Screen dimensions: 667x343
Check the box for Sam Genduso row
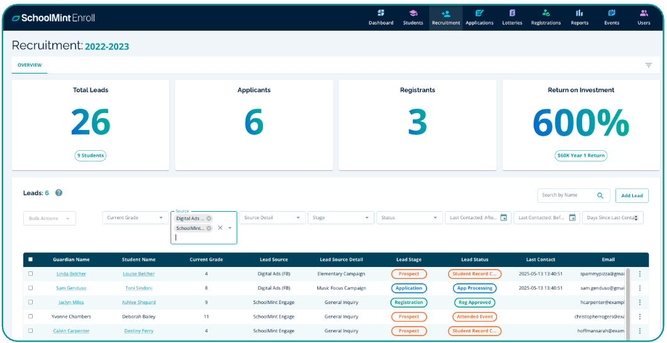tap(30, 288)
